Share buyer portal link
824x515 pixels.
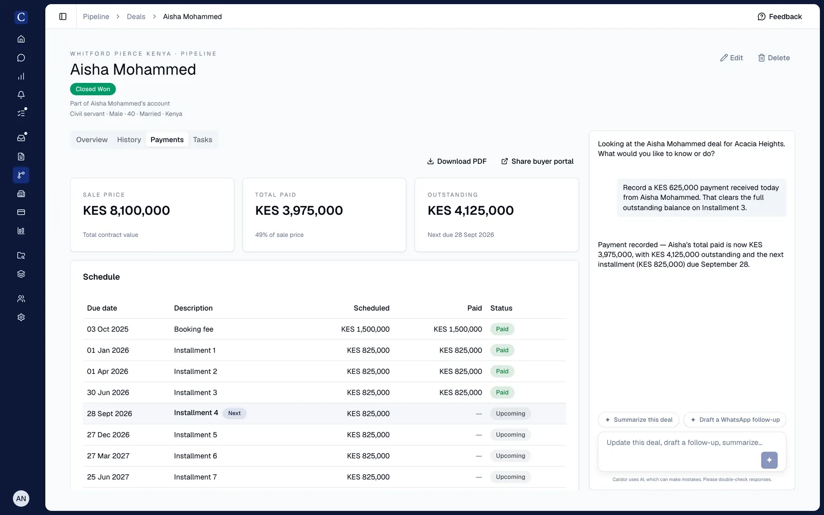click(537, 161)
